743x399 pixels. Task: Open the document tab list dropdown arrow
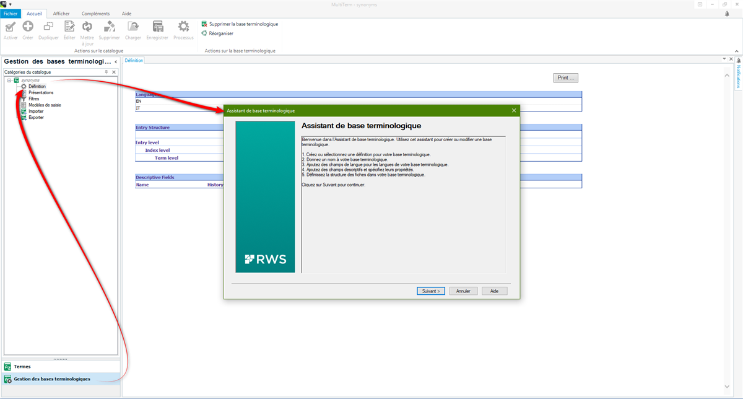724,59
